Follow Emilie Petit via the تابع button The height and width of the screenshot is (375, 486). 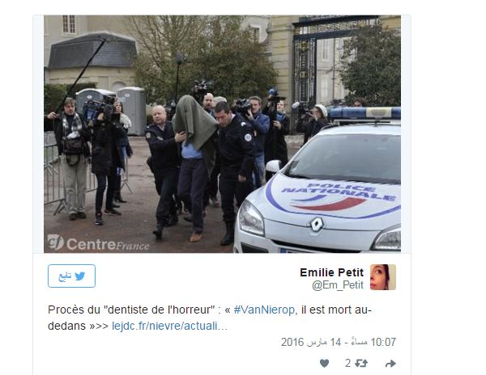[x=71, y=276]
